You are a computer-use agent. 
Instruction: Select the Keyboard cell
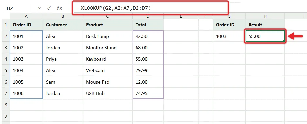coord(108,59)
